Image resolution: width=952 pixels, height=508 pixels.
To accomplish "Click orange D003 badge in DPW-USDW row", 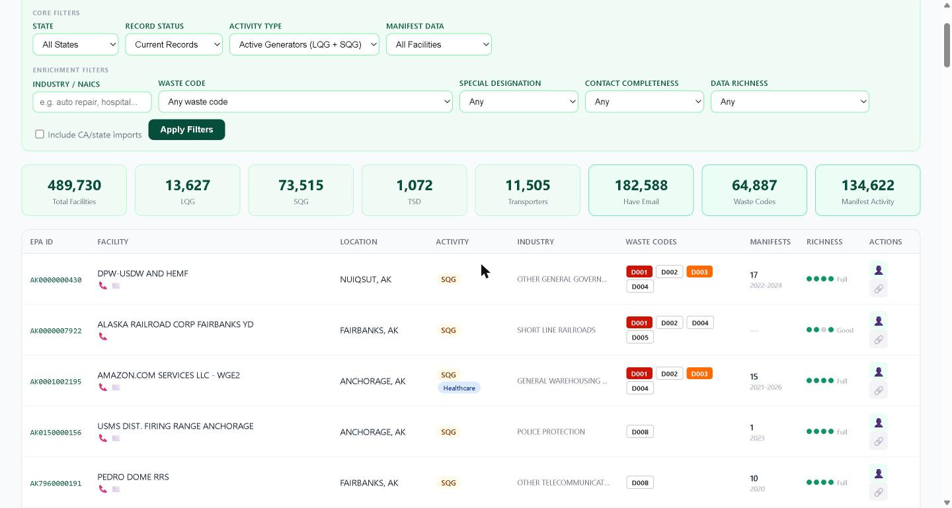I will pyautogui.click(x=699, y=272).
